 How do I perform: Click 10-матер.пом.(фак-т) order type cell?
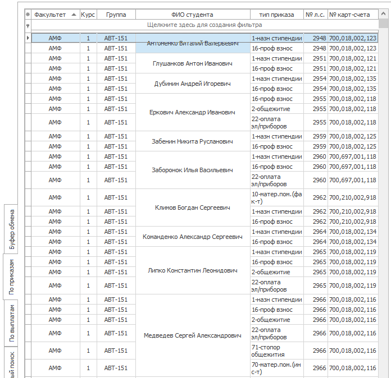pos(277,197)
